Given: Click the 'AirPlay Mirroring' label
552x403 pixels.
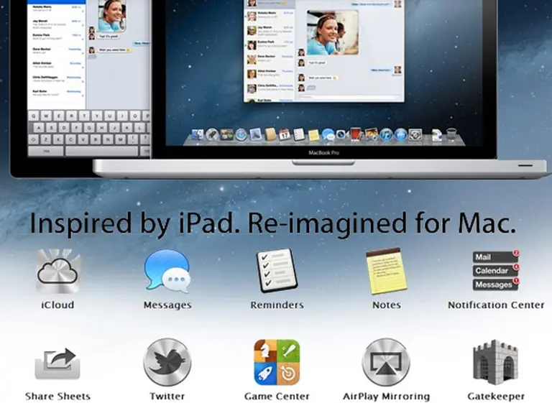Looking at the screenshot, I should 386,397.
